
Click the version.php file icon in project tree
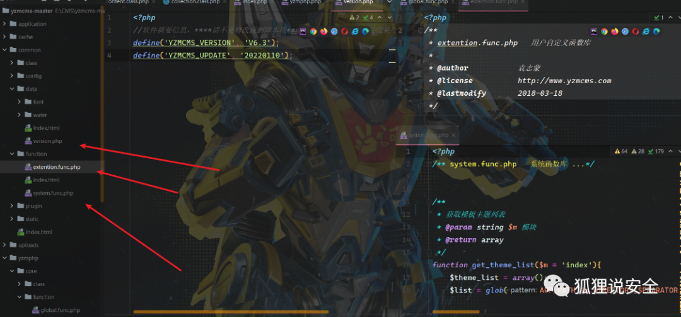pyautogui.click(x=29, y=141)
